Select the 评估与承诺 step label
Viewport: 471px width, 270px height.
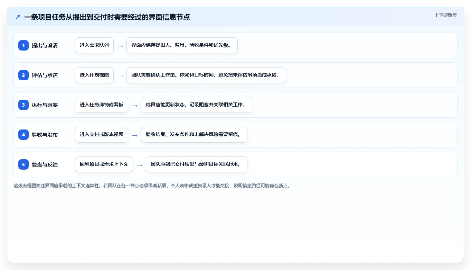[x=45, y=75]
